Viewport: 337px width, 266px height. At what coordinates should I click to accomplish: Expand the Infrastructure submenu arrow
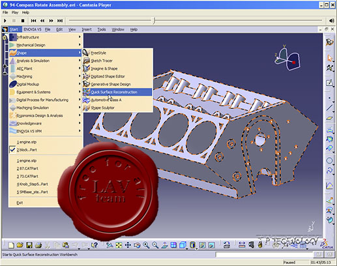(x=80, y=37)
